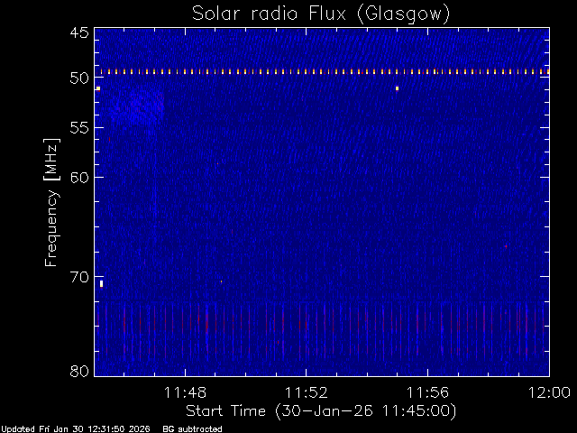Viewport: 577px width, 433px height.
Task: Click the plot title 'Solar radio Flux (Glasgow)'
Action: (321, 14)
